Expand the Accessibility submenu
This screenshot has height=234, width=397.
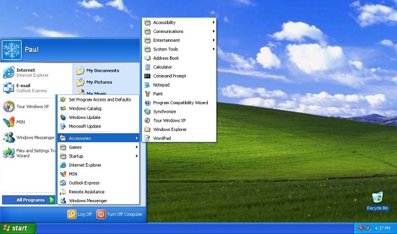tap(179, 22)
